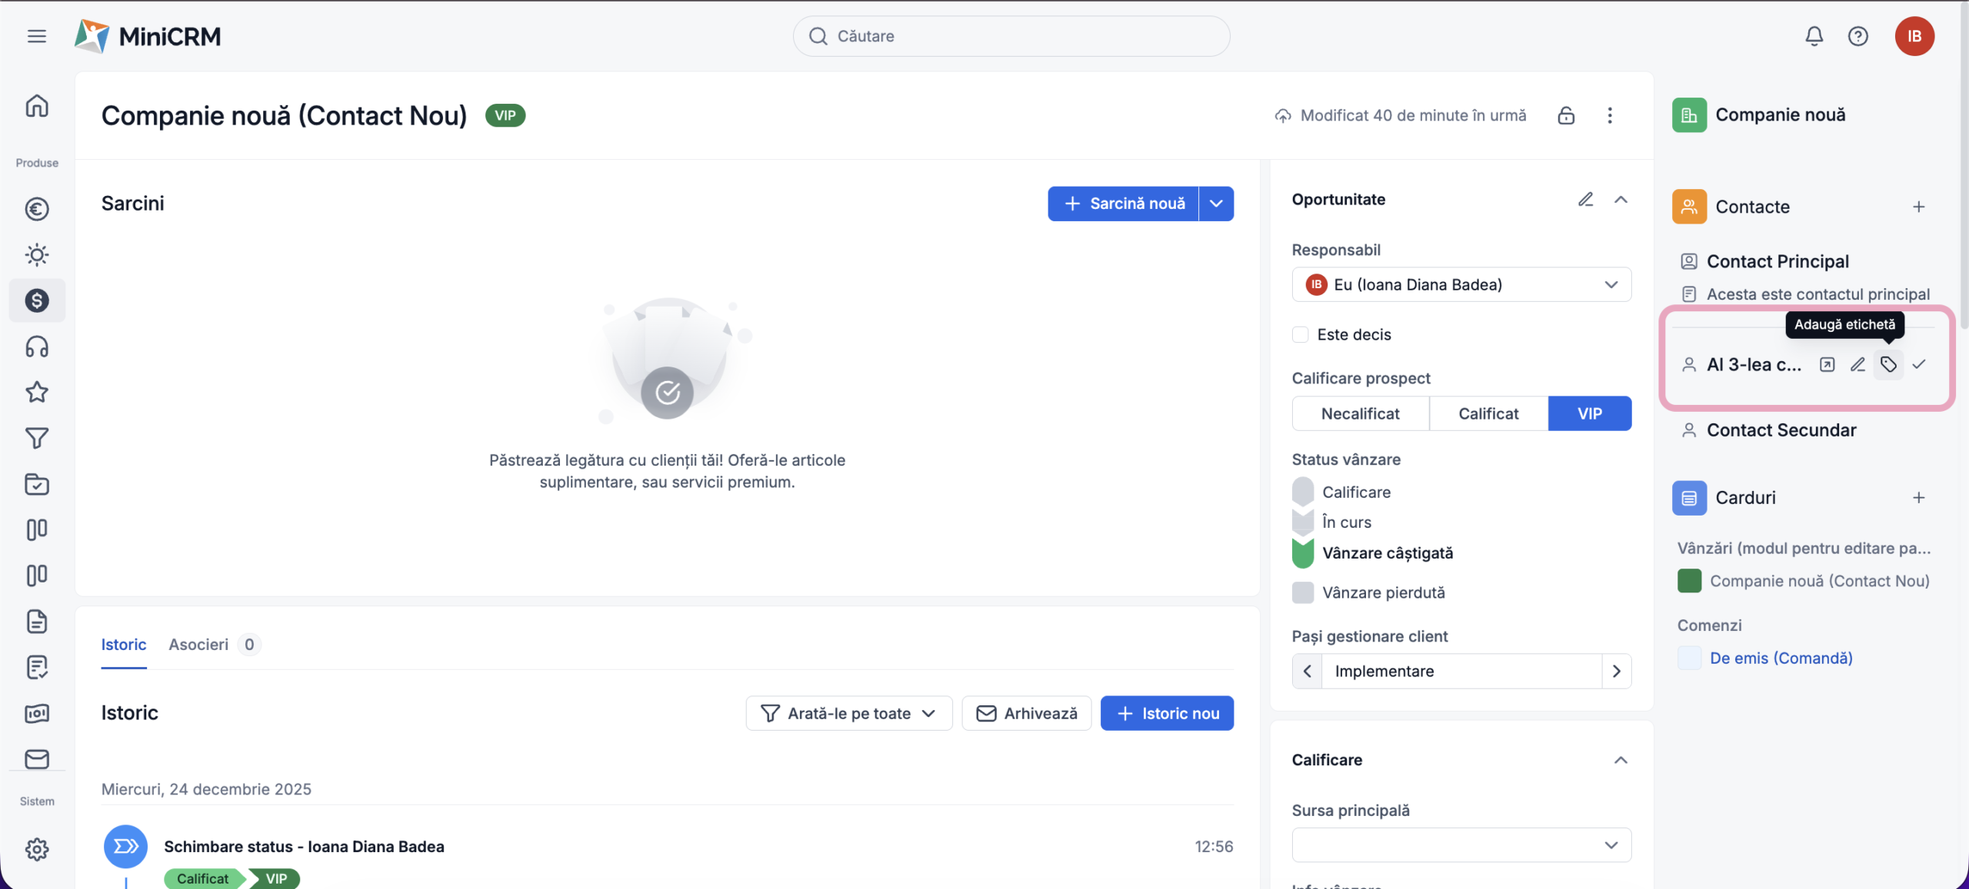Expand the Sarcină nouă dropdown arrow
This screenshot has width=1969, height=889.
click(x=1216, y=204)
